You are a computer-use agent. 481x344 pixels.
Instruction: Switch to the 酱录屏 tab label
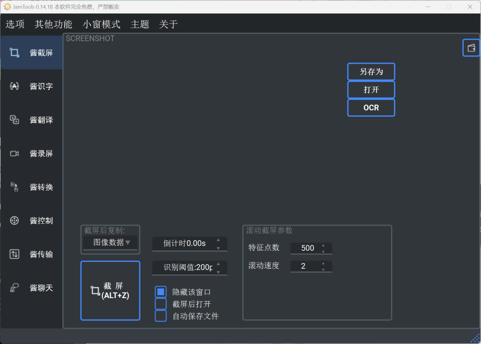point(41,153)
